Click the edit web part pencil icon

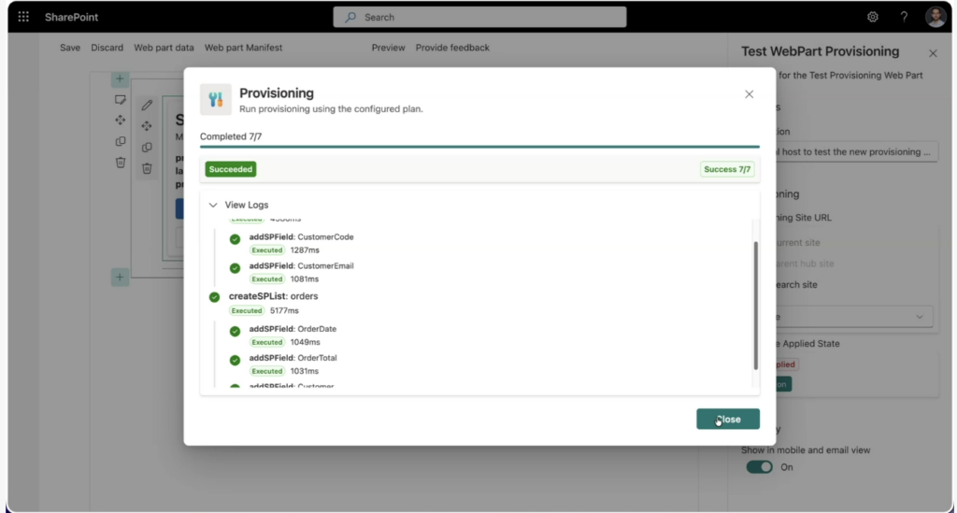(147, 105)
